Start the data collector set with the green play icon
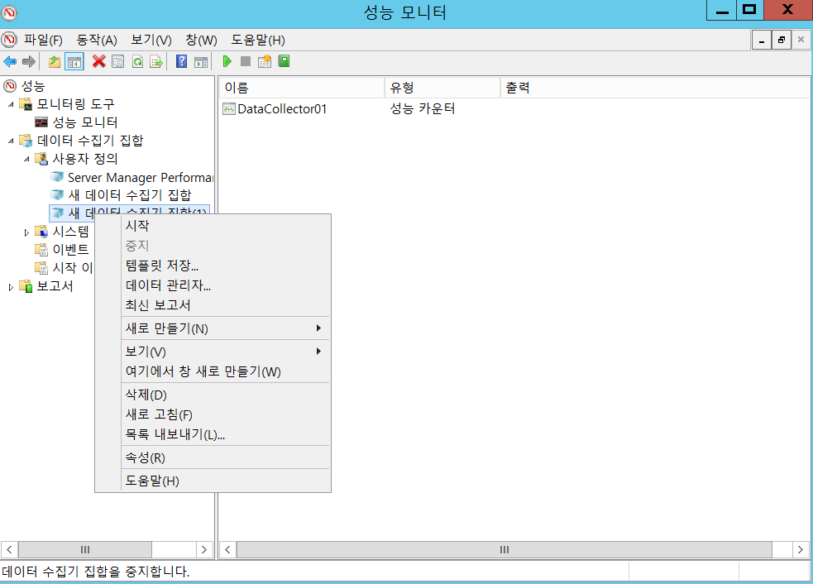 click(227, 62)
